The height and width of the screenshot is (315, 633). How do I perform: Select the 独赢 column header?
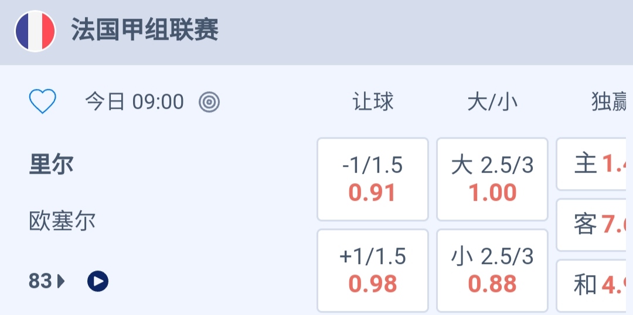610,102
